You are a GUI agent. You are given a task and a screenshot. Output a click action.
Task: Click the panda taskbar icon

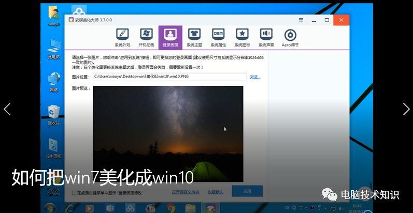coord(150,208)
